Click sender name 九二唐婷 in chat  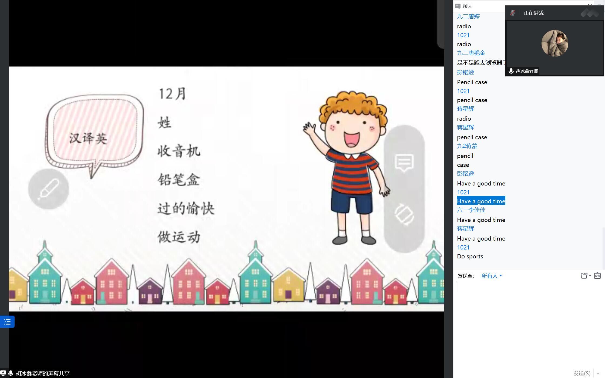pos(468,16)
